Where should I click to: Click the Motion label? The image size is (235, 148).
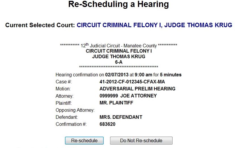pos(63,89)
